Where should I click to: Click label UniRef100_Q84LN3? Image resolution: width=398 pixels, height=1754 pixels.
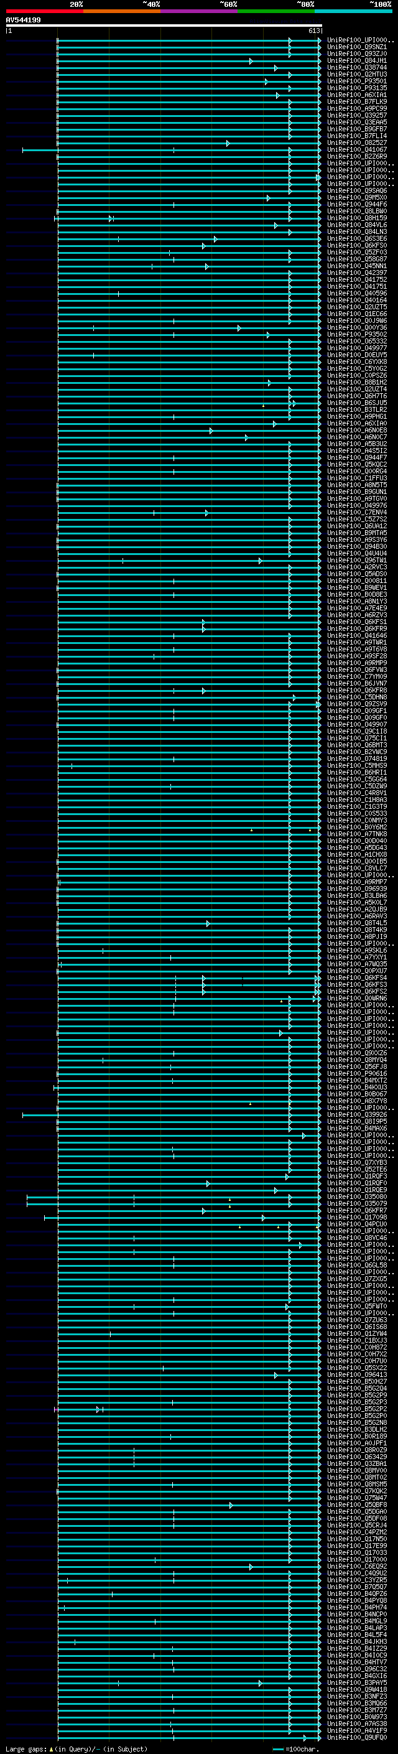[x=357, y=232]
